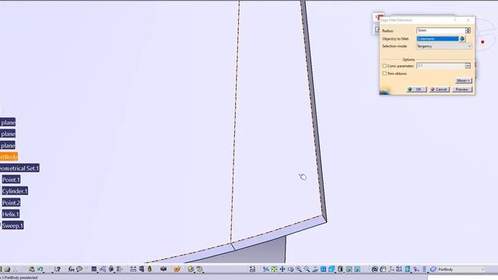Increase Radius with the up stepper arrow
Screen dimensions: 498x280
pyautogui.click(x=468, y=29)
